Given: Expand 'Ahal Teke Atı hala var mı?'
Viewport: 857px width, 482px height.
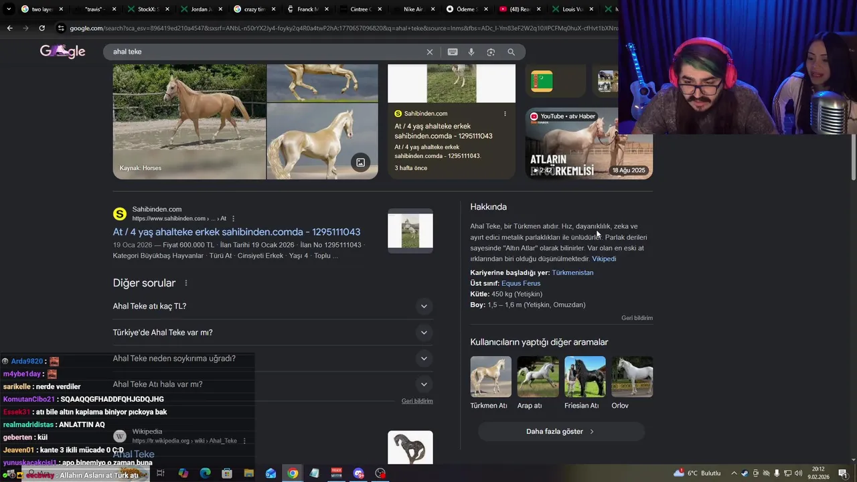Looking at the screenshot, I should 273,384.
